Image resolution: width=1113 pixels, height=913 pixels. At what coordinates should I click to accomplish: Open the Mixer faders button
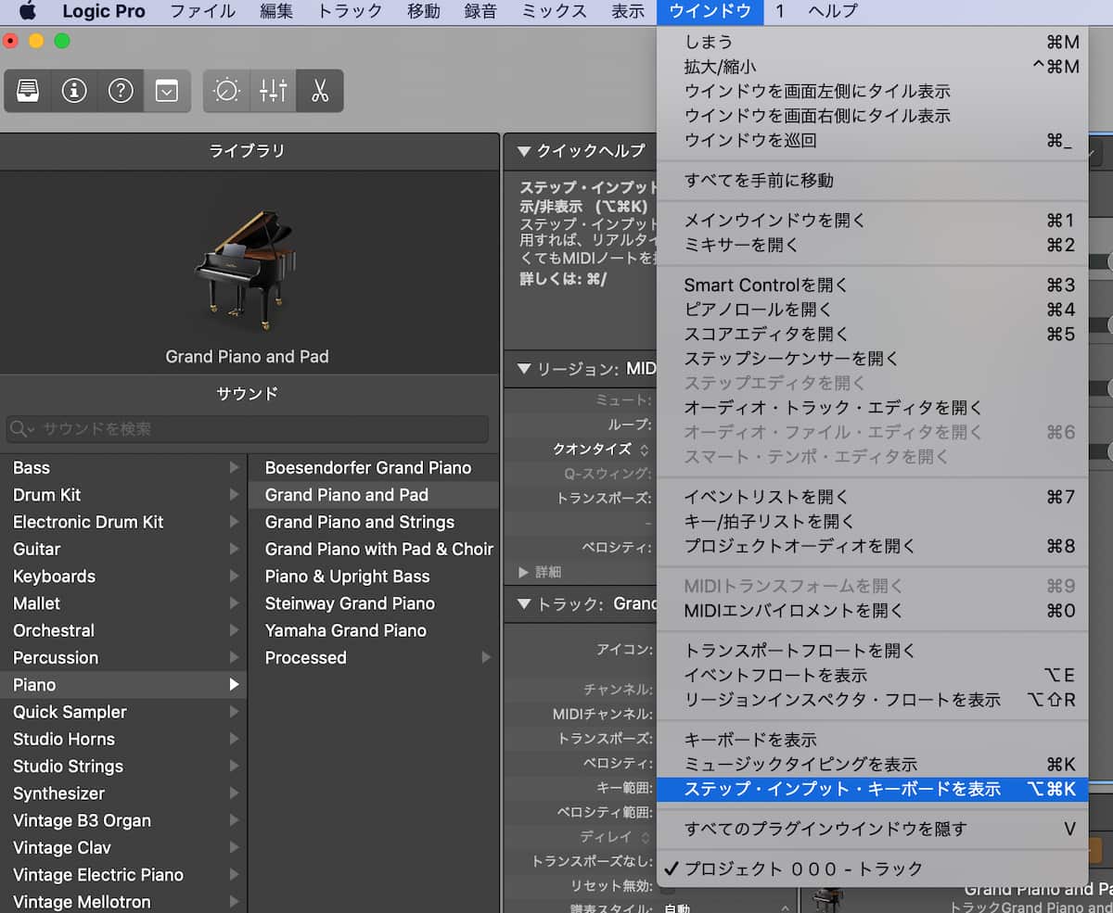(x=274, y=91)
